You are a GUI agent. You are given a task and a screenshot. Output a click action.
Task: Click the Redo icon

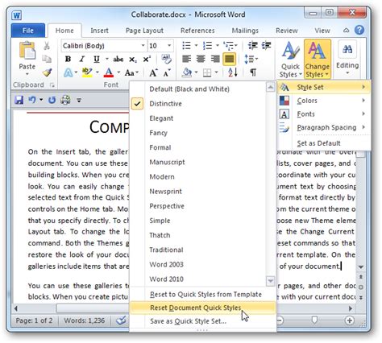tap(52, 100)
